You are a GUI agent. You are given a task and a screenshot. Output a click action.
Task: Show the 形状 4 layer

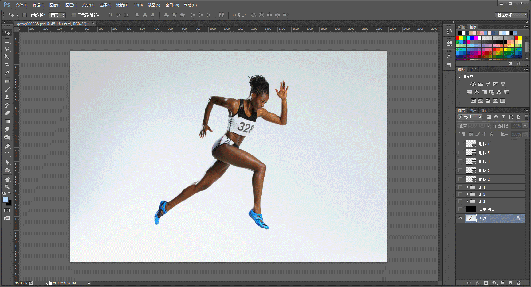[460, 161]
